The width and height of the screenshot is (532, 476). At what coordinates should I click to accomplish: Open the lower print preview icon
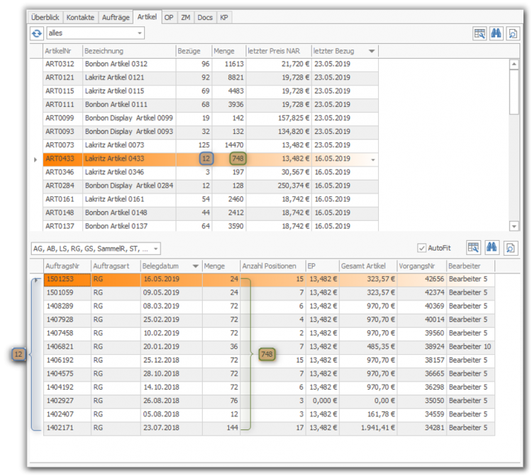click(x=510, y=248)
